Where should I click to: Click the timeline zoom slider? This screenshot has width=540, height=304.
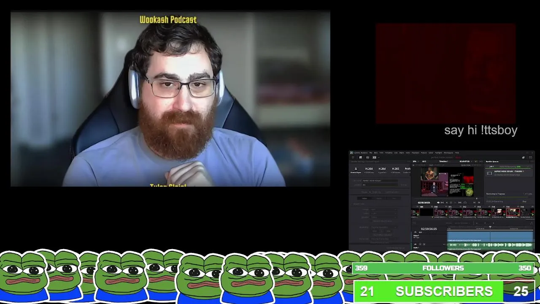point(485,223)
